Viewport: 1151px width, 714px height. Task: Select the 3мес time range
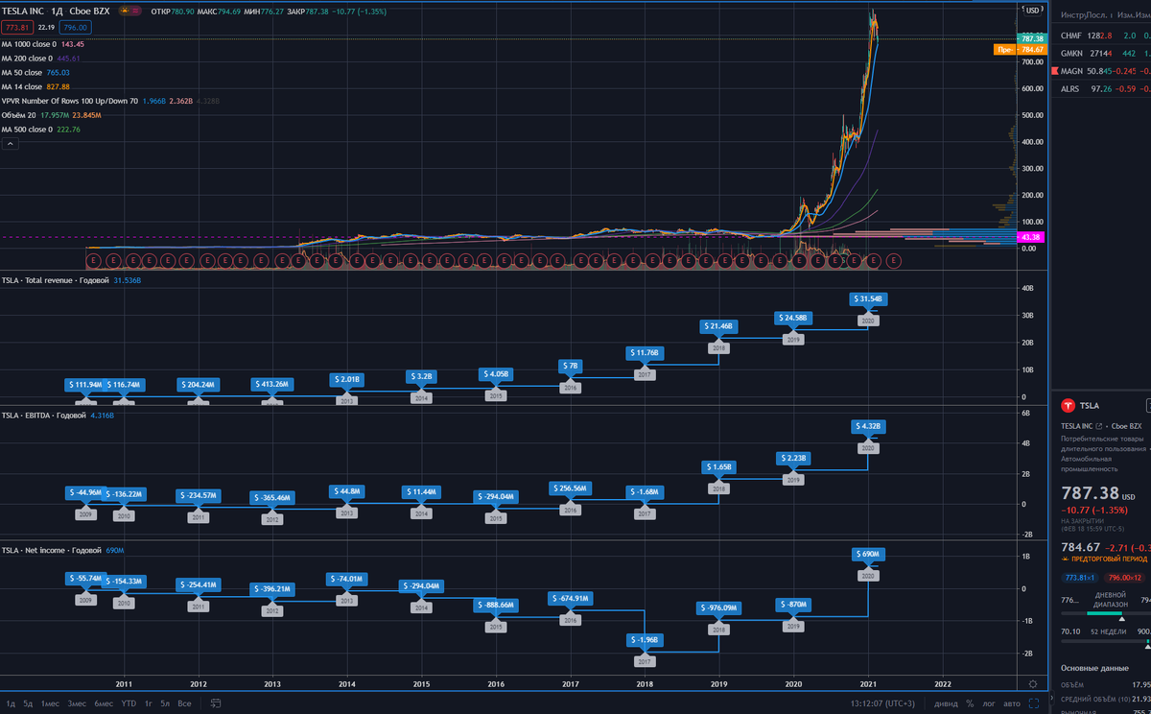pyautogui.click(x=77, y=703)
